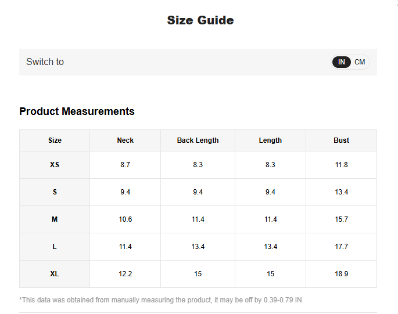The height and width of the screenshot is (314, 398).
Task: Click the Neck column header
Action: click(125, 140)
